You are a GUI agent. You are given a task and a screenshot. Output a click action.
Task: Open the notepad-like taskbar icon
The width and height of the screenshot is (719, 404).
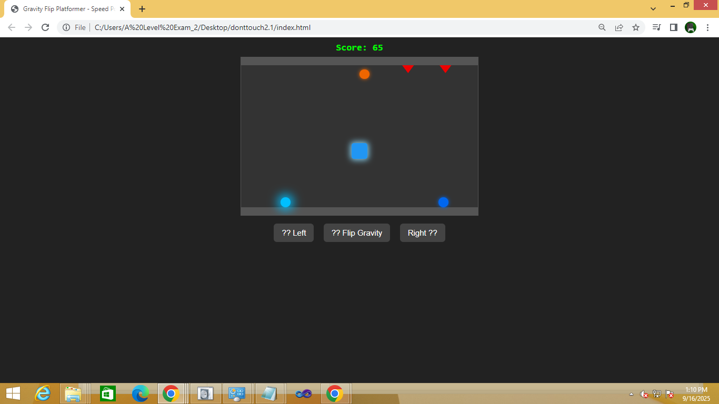pyautogui.click(x=269, y=393)
